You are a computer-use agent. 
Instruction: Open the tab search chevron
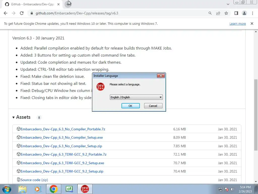point(228,4)
